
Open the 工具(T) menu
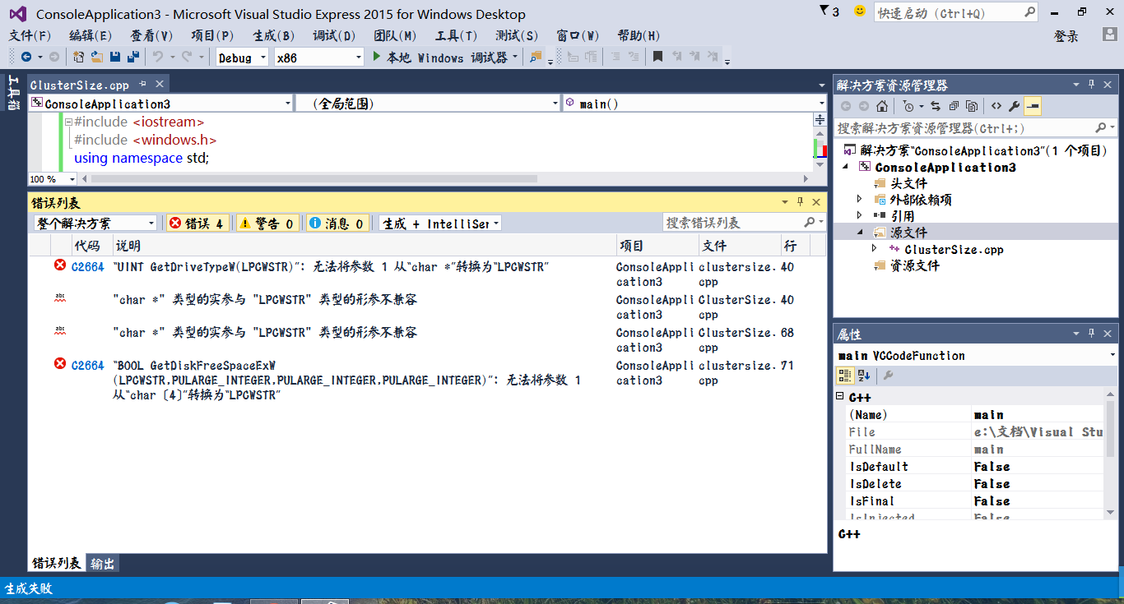[x=456, y=35]
